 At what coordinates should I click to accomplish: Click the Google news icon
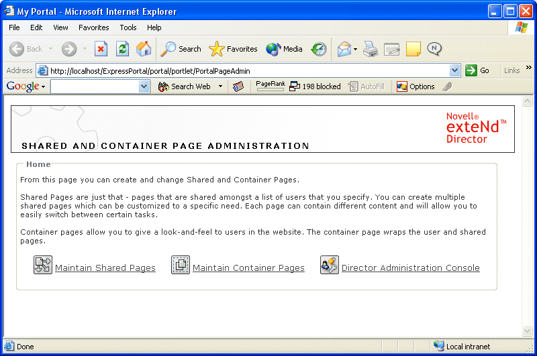(x=238, y=86)
